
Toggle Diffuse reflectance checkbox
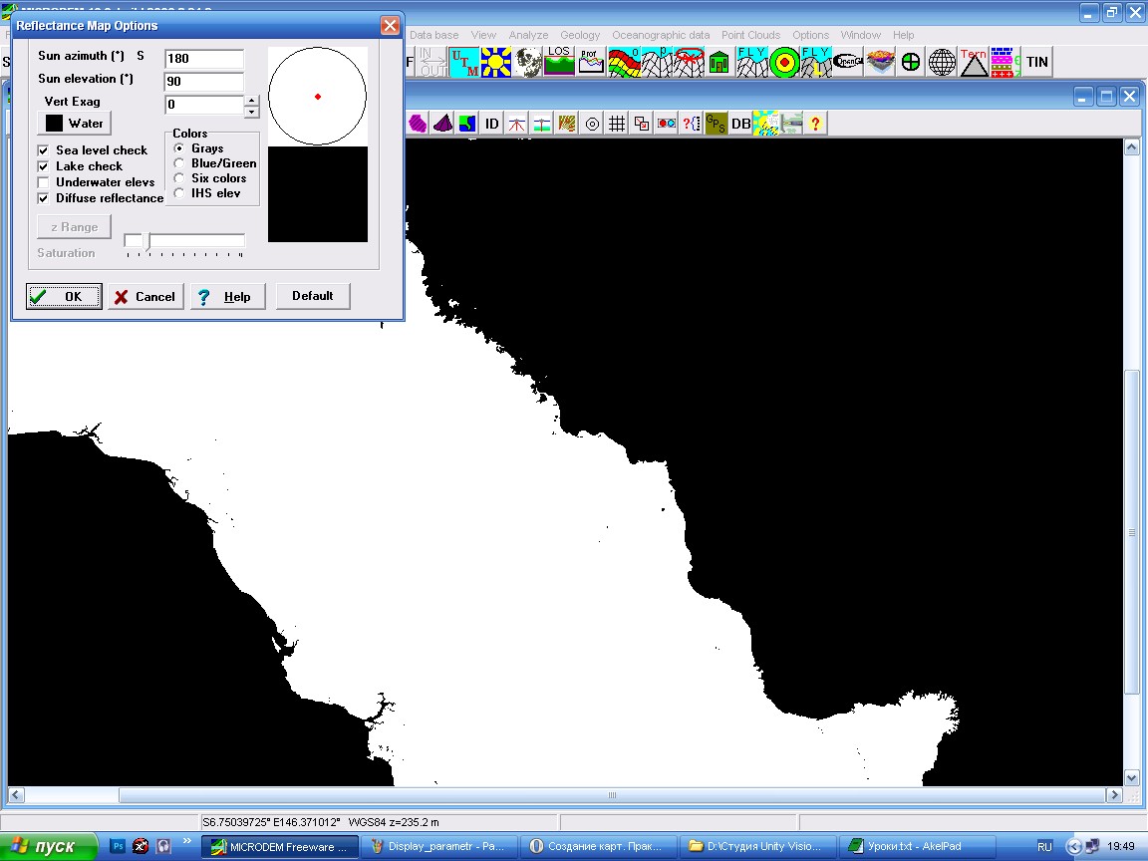(43, 198)
